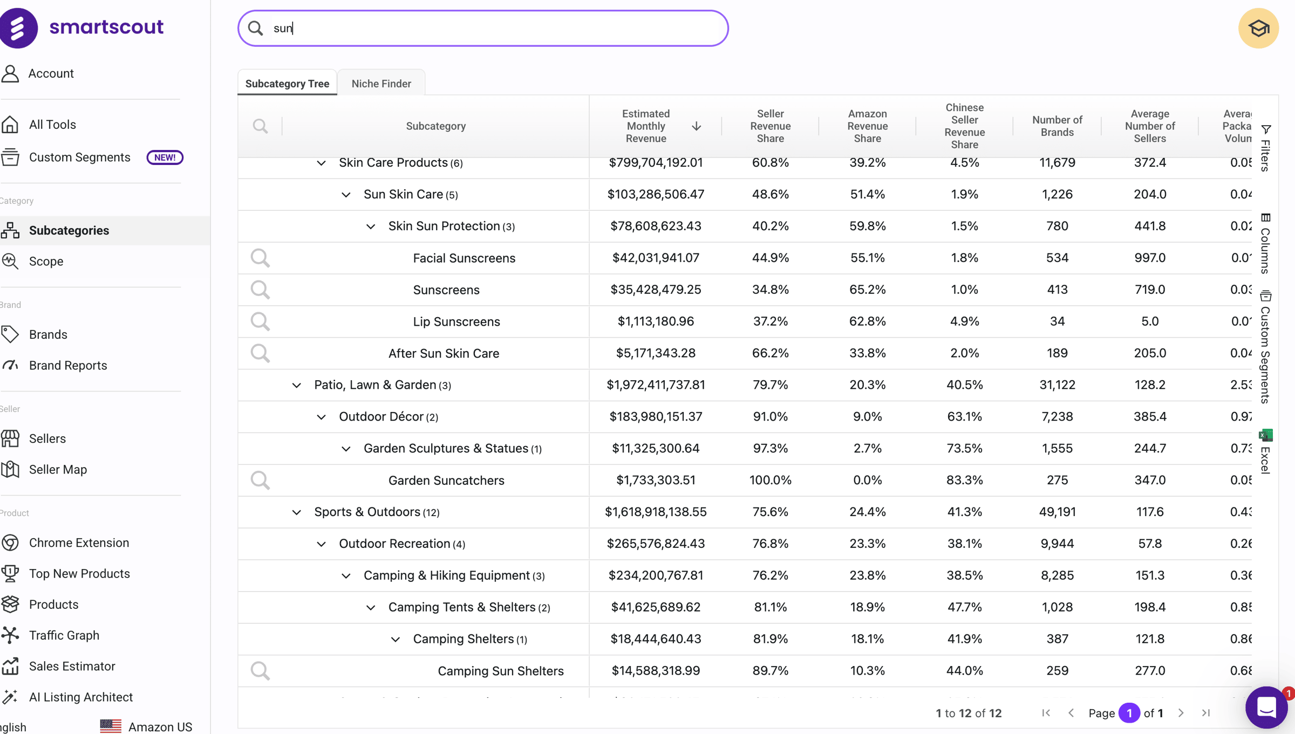Open the Columns side panel
Image resolution: width=1295 pixels, height=734 pixels.
[1265, 243]
